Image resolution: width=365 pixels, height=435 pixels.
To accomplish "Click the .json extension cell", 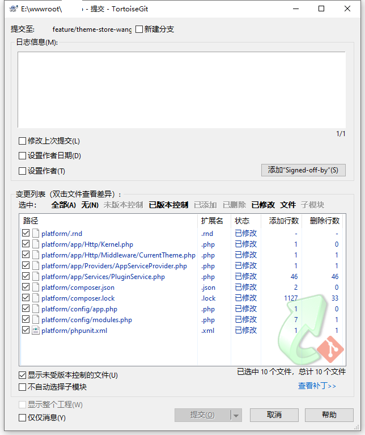I will (208, 288).
